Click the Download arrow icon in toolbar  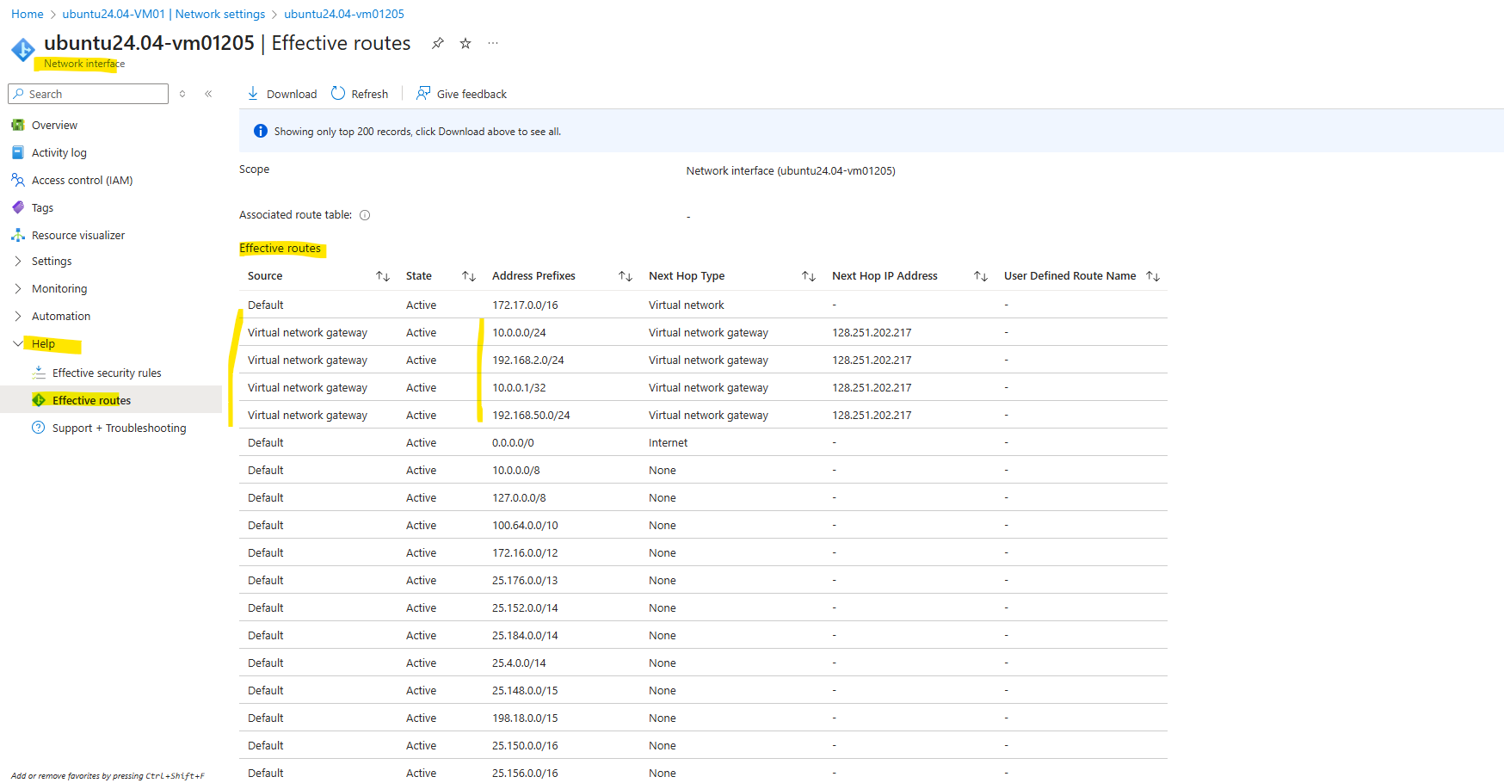click(x=253, y=93)
